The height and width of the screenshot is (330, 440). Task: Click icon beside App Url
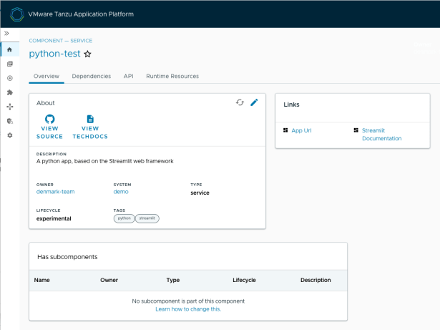pos(285,130)
